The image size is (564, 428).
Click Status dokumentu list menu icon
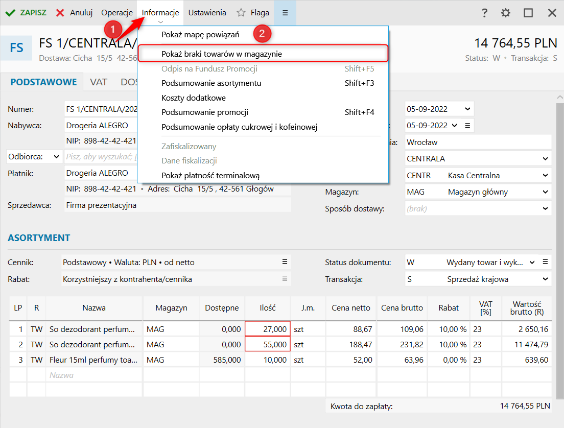click(545, 262)
